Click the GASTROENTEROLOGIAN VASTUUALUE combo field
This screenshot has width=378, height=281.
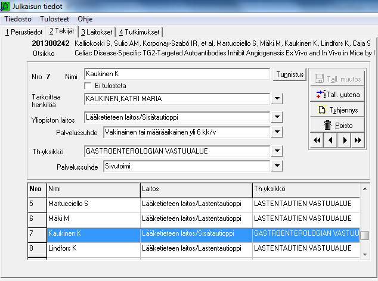177,151
